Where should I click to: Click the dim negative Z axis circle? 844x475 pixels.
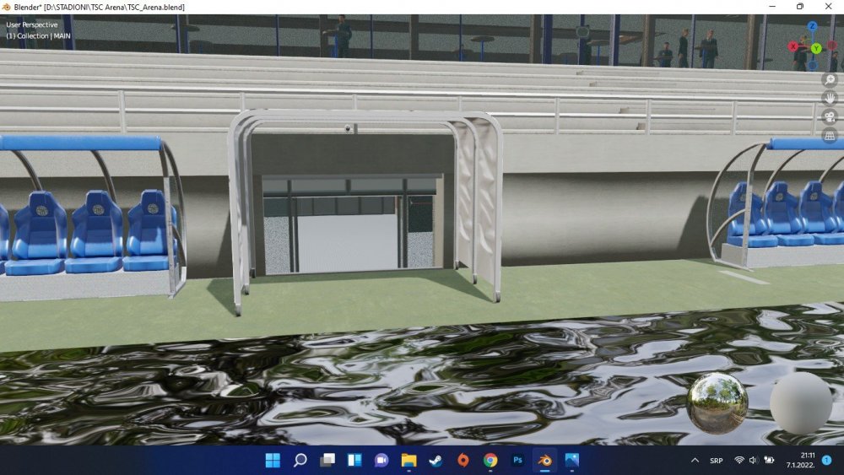(813, 64)
